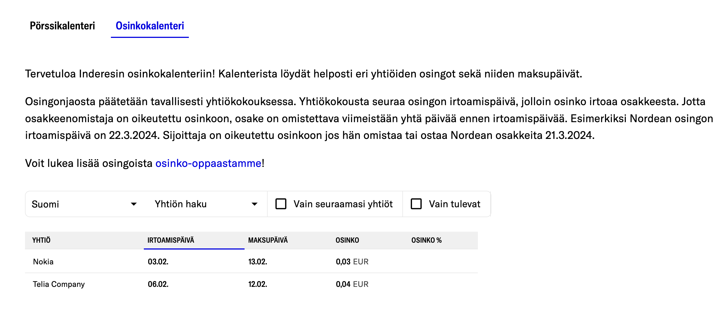Open the Telia Company row
The width and height of the screenshot is (723, 336).
tap(59, 284)
